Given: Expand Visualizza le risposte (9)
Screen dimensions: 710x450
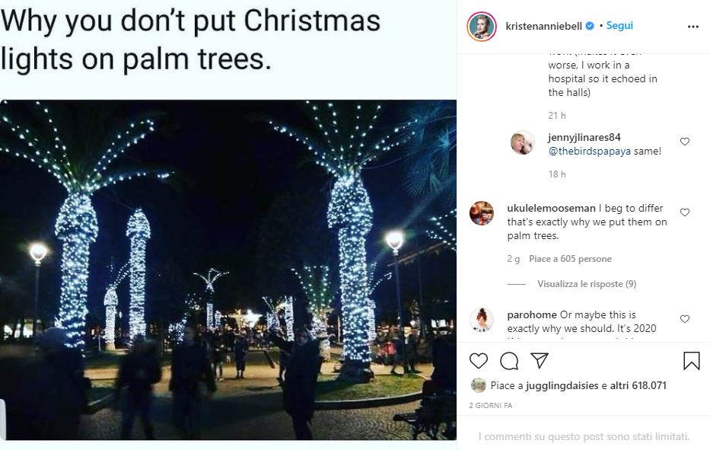Looking at the screenshot, I should [587, 284].
